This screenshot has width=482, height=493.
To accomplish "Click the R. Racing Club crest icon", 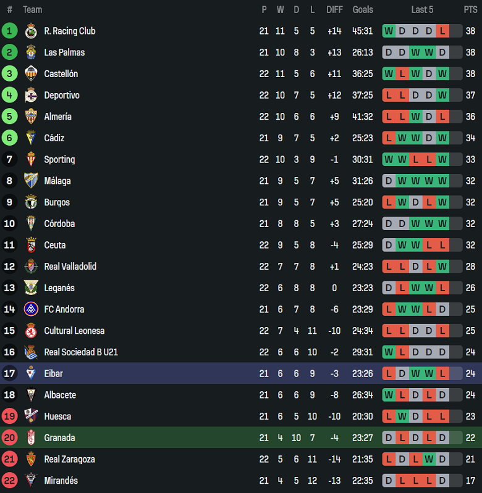I will [31, 31].
